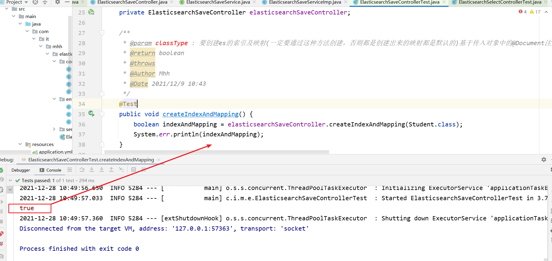
Task: Open application.yml in project tree
Action: 55,152
